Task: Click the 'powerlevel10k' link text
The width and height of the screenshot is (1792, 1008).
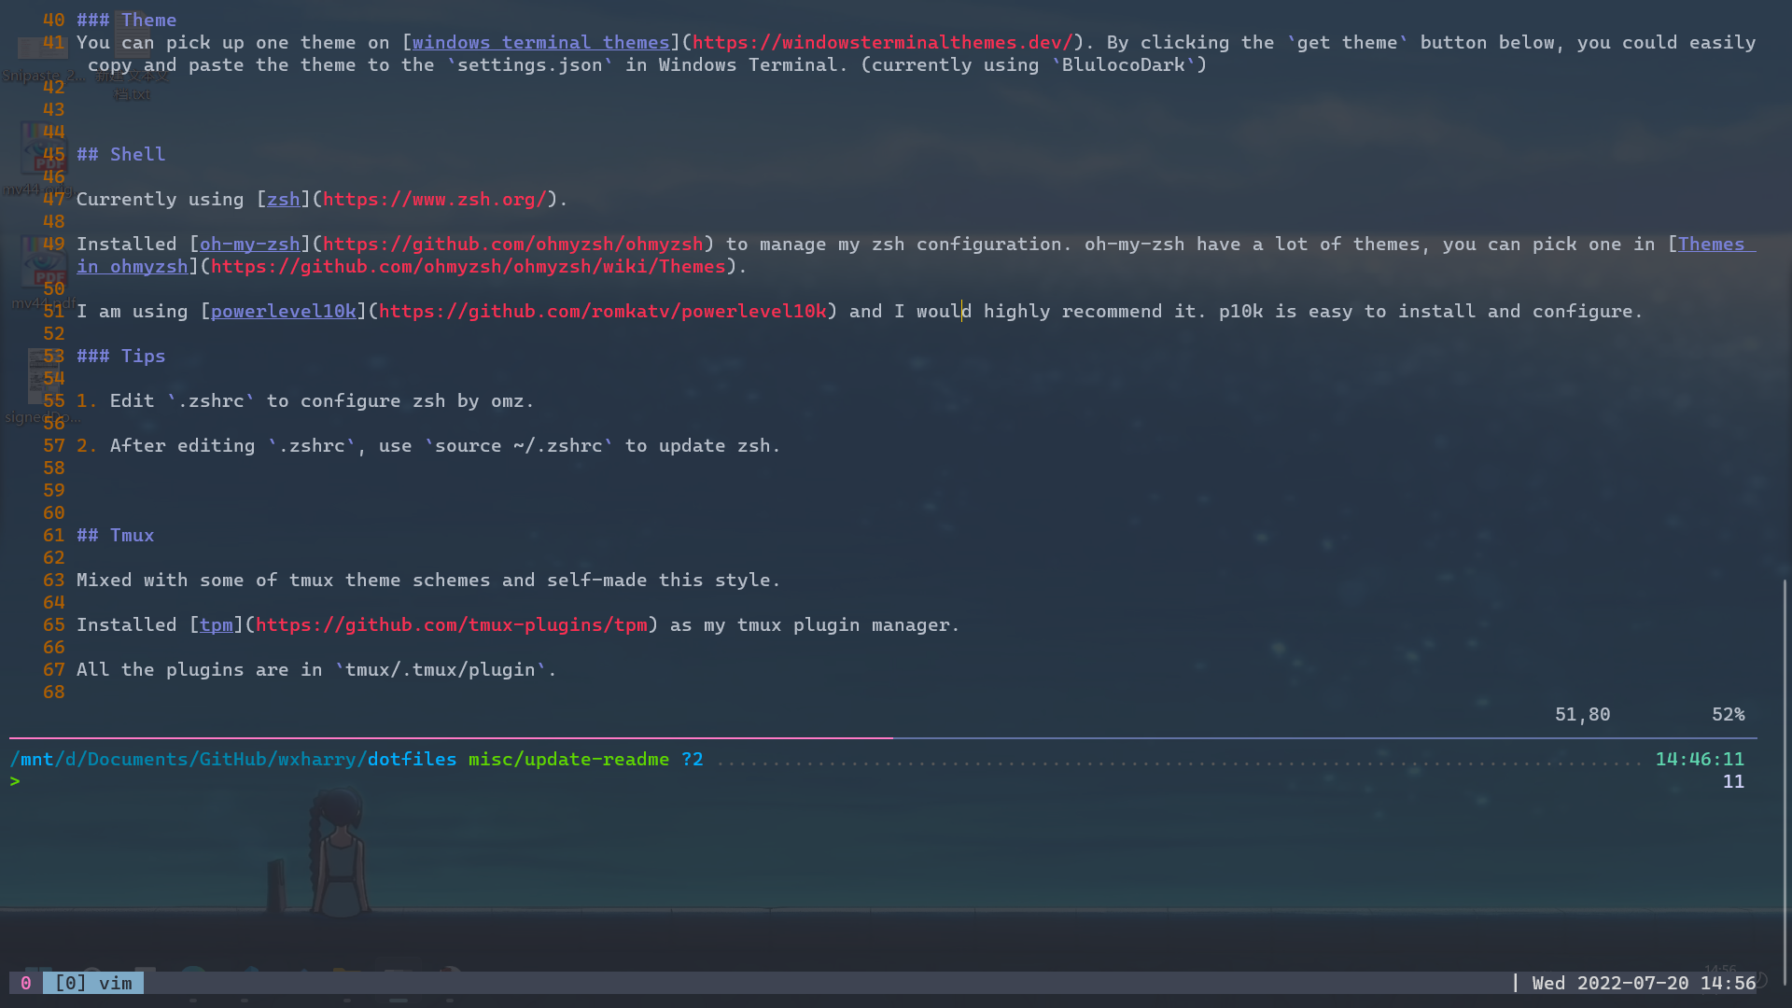Action: tap(284, 312)
